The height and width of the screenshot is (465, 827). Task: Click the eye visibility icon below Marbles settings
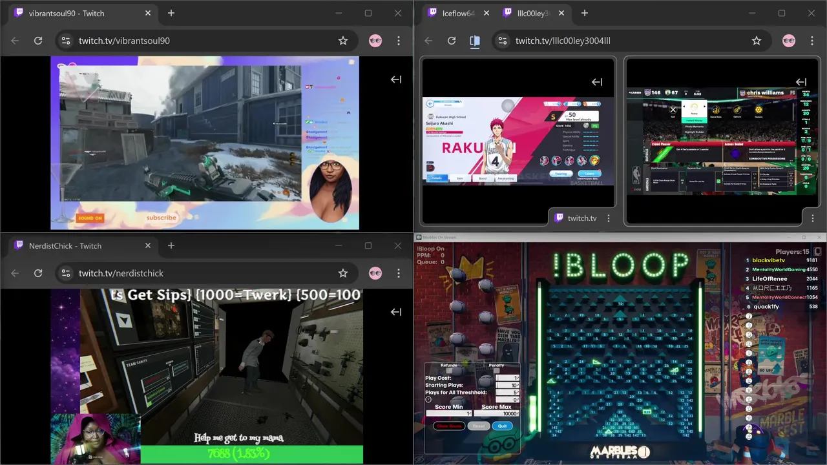(419, 459)
